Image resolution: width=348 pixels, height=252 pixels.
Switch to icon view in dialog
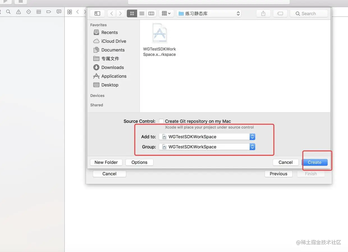click(132, 13)
